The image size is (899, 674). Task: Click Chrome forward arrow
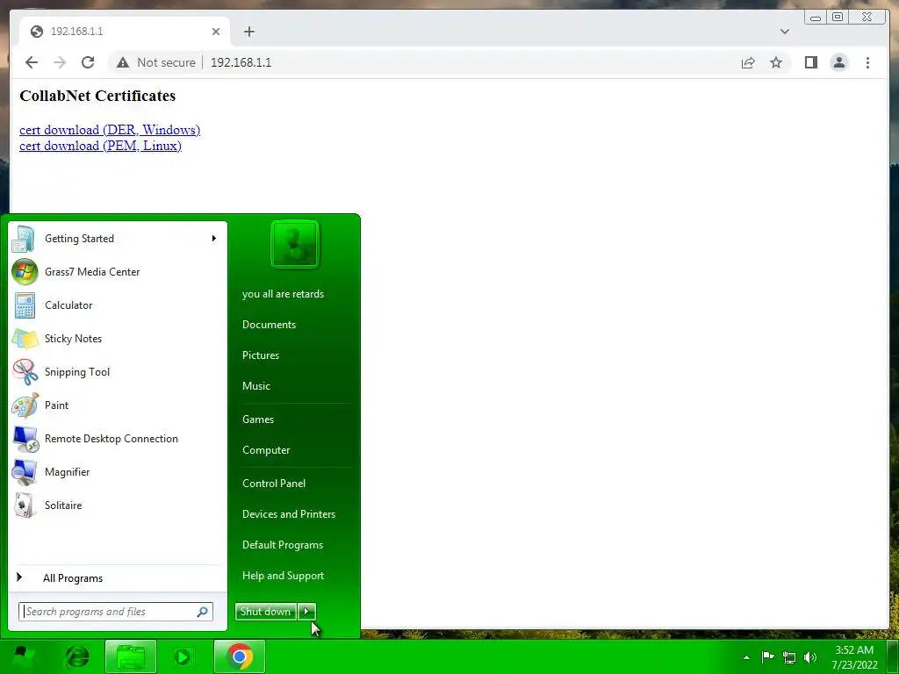click(x=60, y=62)
